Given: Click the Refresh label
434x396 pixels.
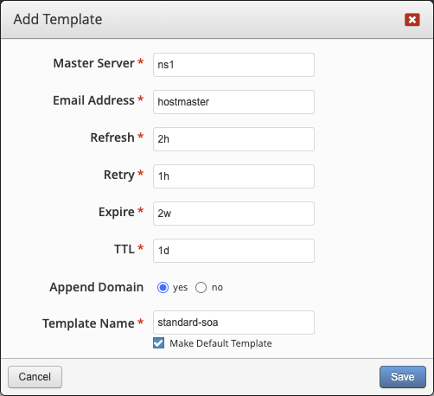Looking at the screenshot, I should click(x=112, y=137).
